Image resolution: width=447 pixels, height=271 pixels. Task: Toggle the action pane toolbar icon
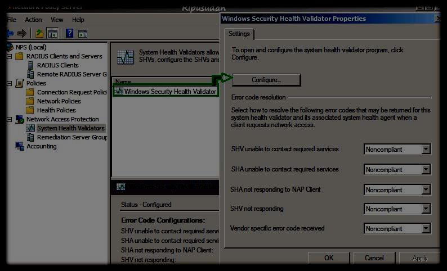83,34
